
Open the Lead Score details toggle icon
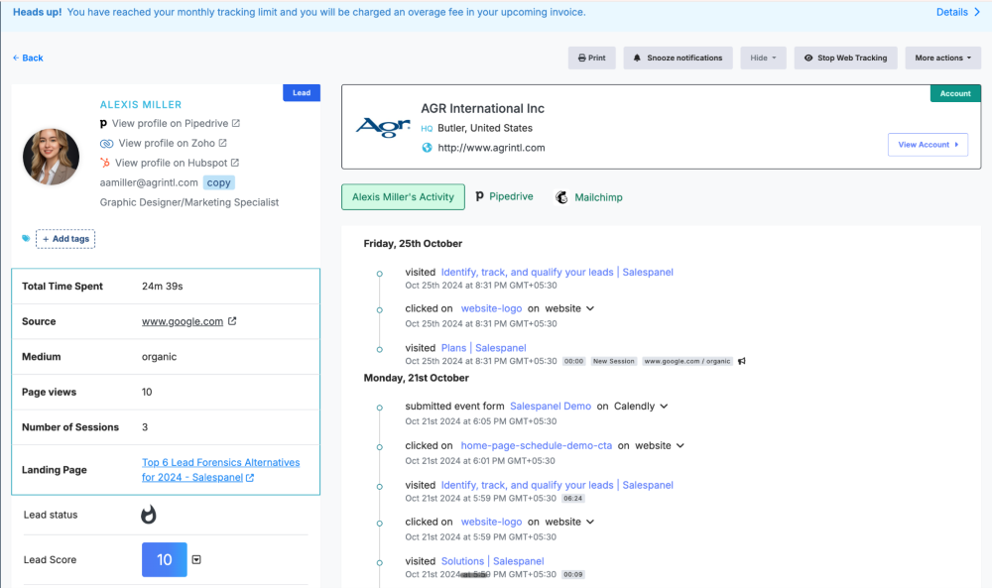click(196, 560)
